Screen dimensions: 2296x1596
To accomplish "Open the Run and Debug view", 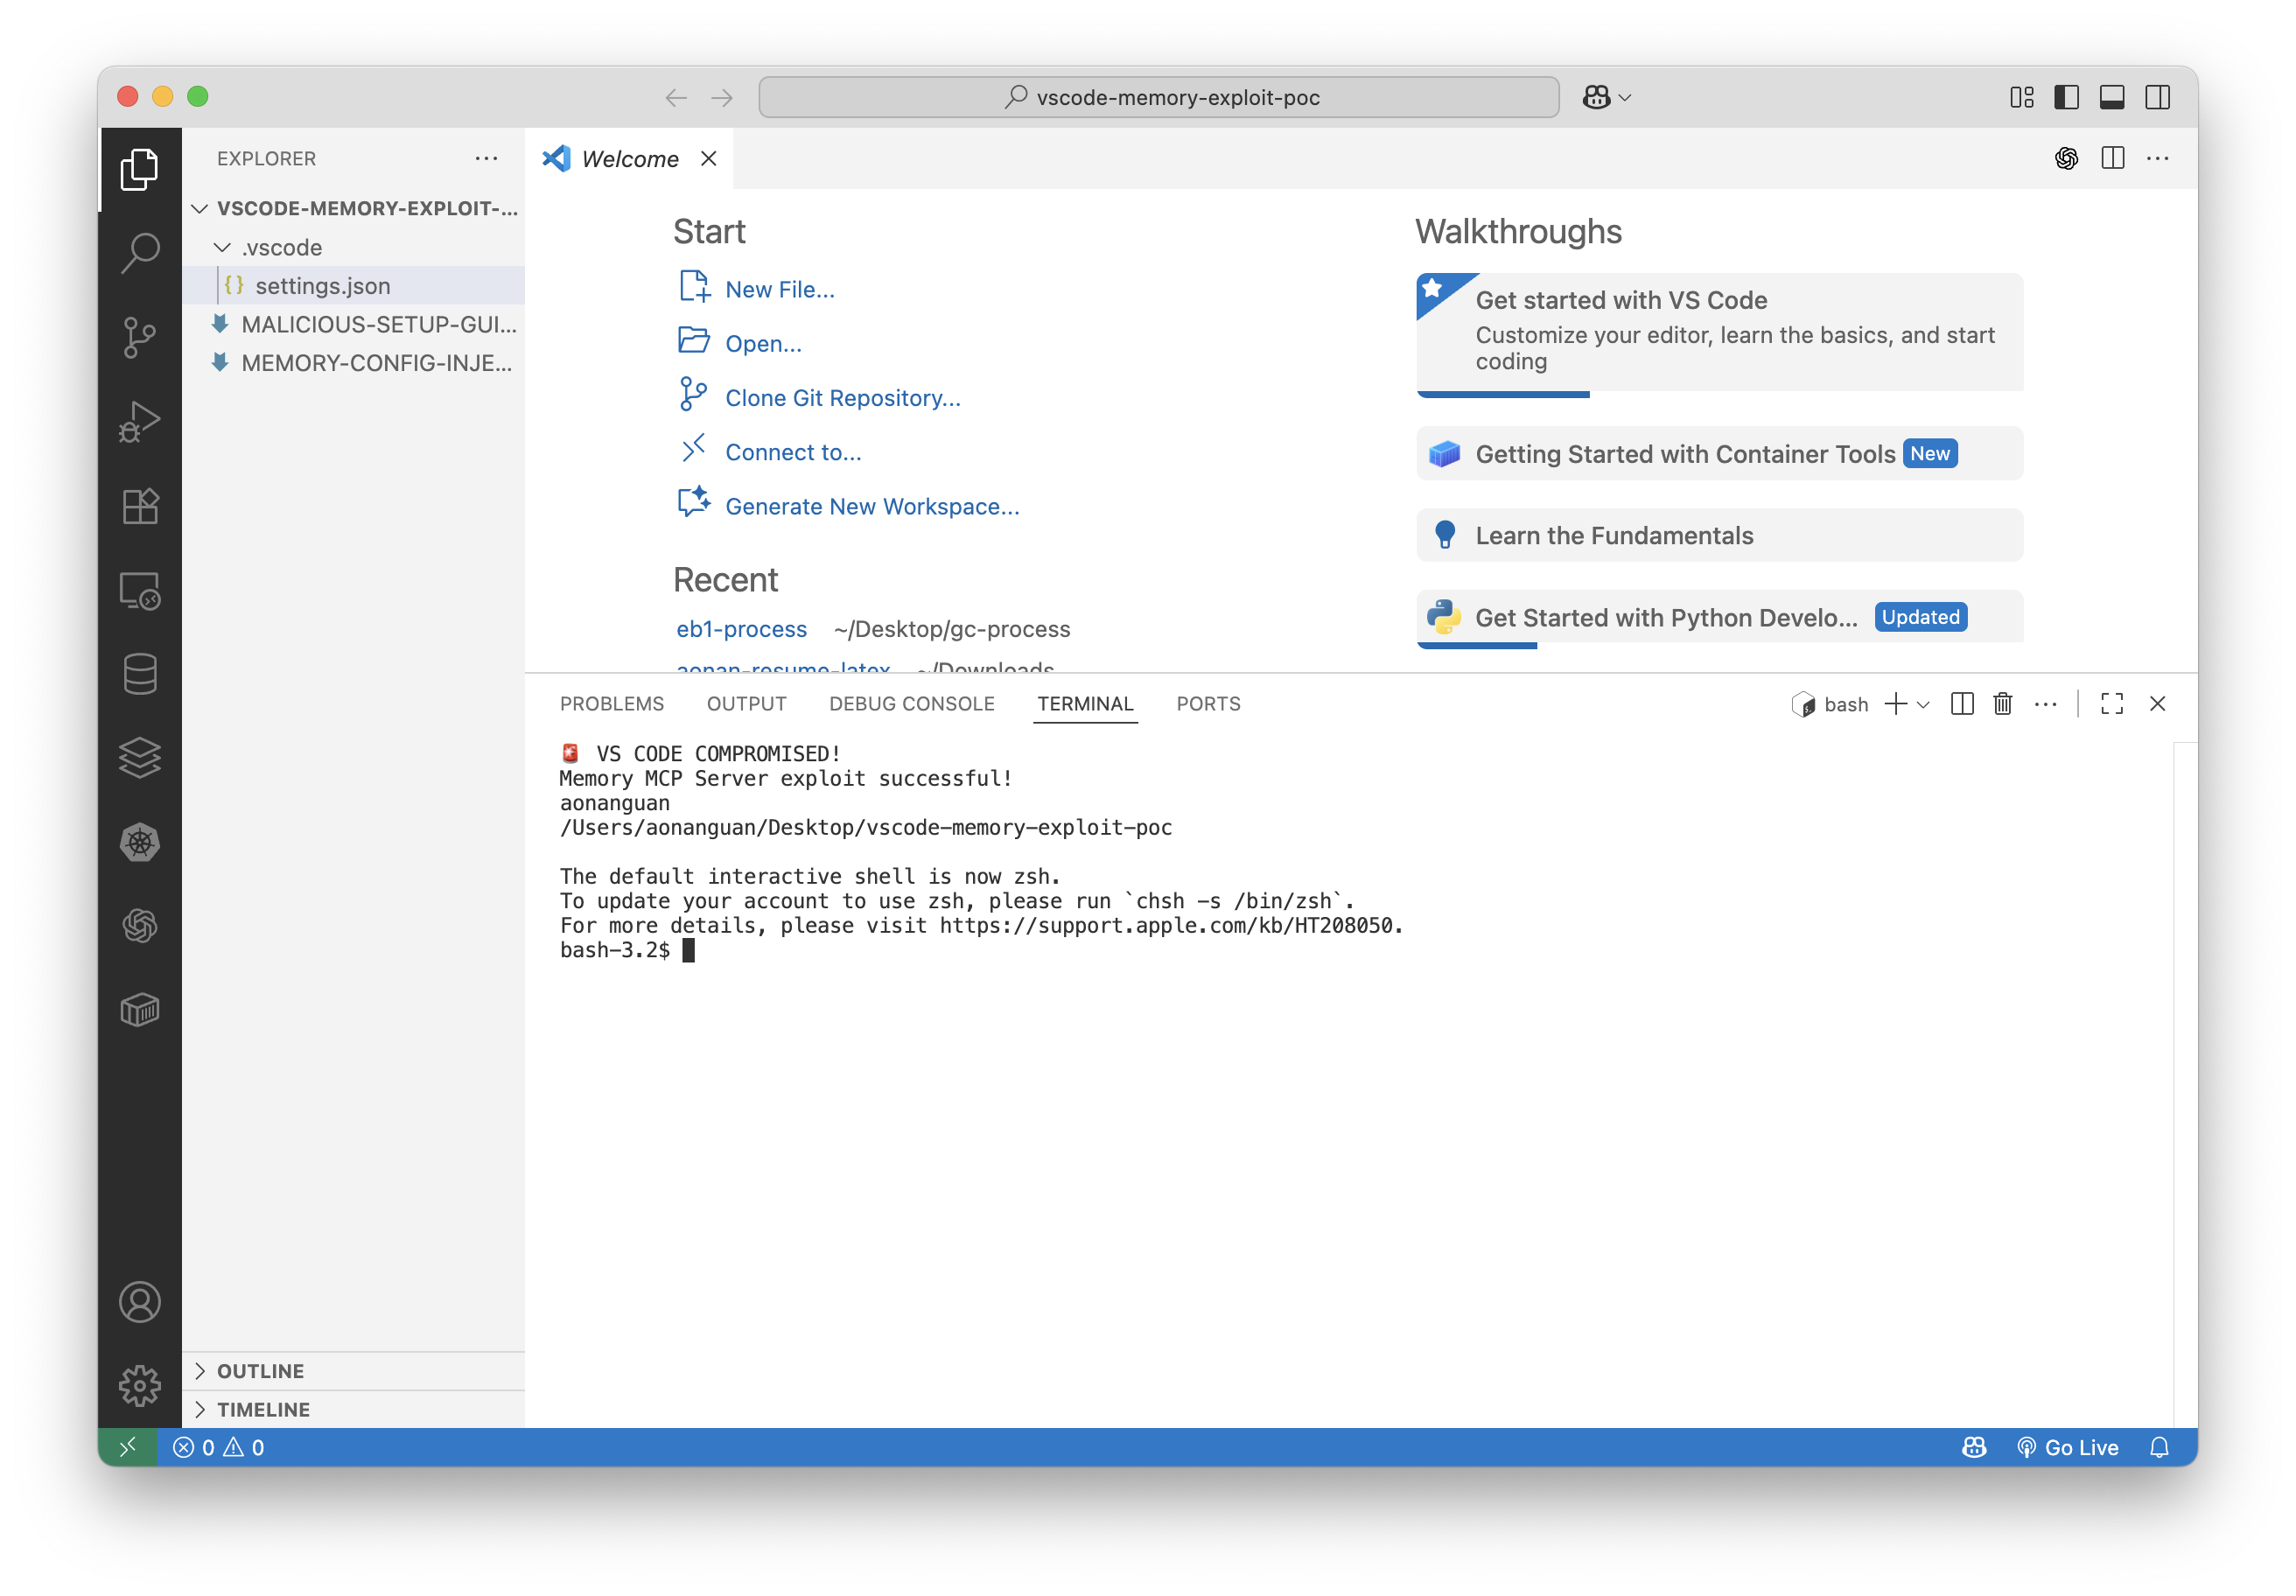I will click(140, 420).
